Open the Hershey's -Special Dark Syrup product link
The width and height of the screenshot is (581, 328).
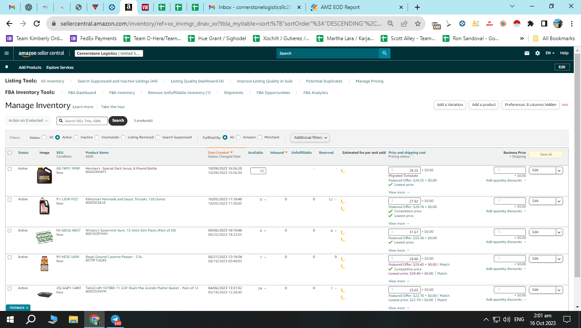pos(121,168)
